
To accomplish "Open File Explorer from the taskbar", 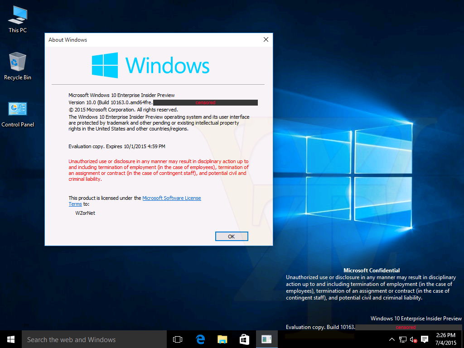I will click(222, 339).
